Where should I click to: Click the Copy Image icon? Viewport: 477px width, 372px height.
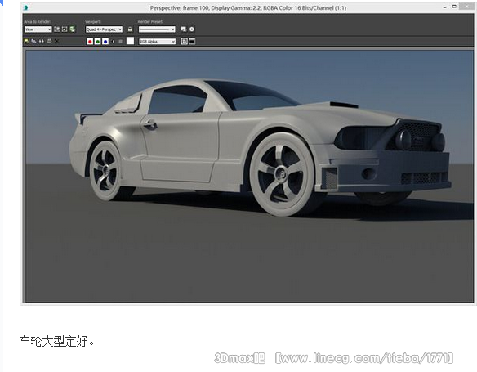(33, 41)
